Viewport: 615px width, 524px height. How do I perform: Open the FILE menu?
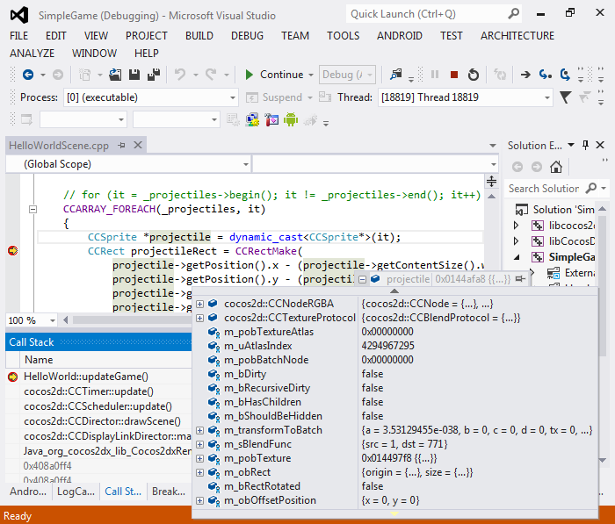[18, 36]
